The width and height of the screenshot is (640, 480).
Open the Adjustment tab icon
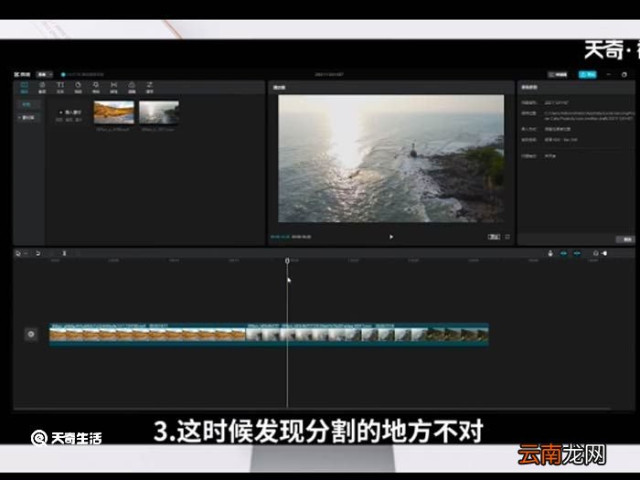[150, 88]
